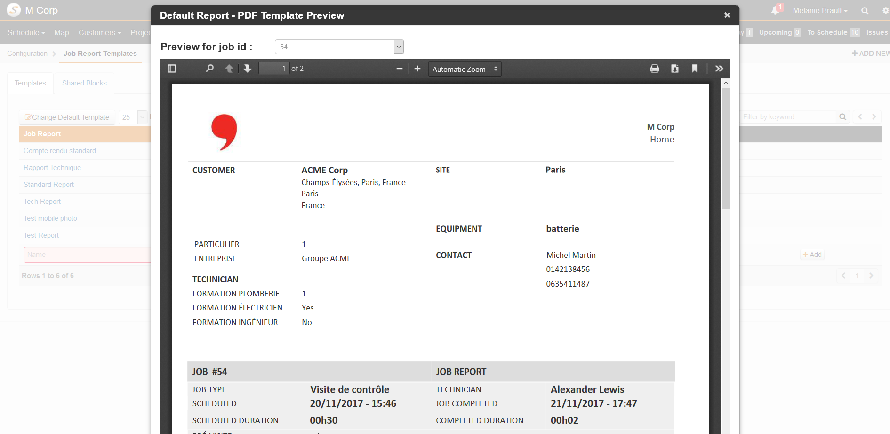
Task: Zoom in the PDF preview
Action: pyautogui.click(x=417, y=69)
